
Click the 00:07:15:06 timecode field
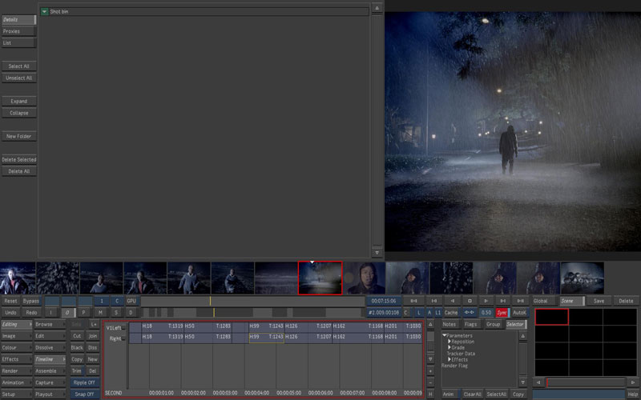pos(384,302)
